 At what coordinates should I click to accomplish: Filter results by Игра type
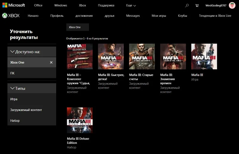pyautogui.click(x=14, y=99)
